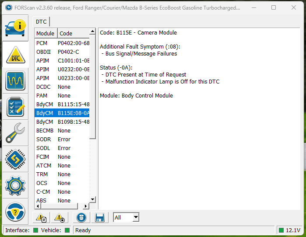The width and height of the screenshot is (306, 237).
Task: Select the DCDC None row
Action: (62, 87)
